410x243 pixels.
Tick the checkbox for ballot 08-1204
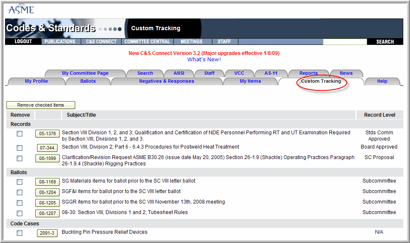coord(20,192)
